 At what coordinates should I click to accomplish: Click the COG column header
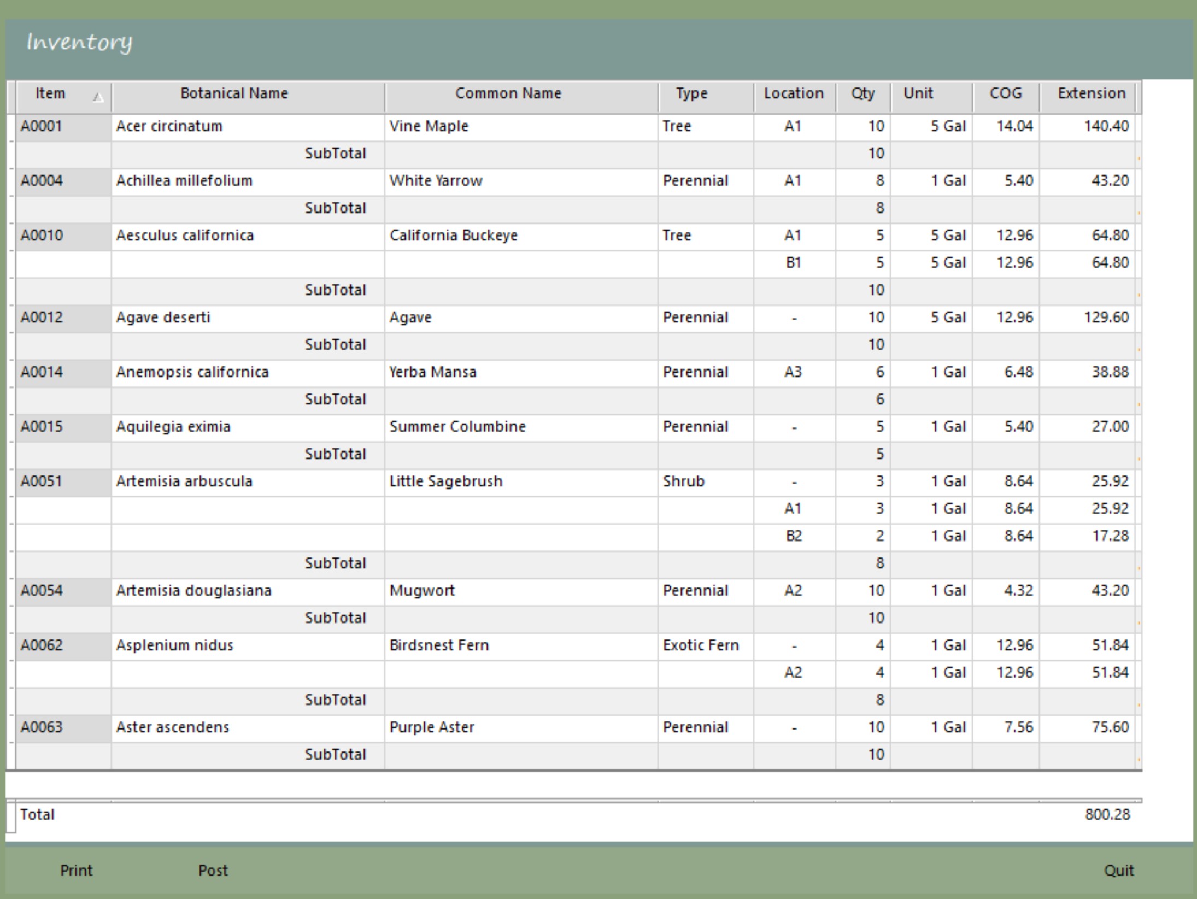pyautogui.click(x=1005, y=93)
